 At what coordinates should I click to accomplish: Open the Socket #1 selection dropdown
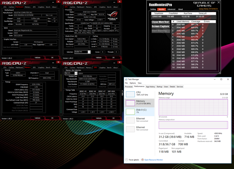point(89,52)
